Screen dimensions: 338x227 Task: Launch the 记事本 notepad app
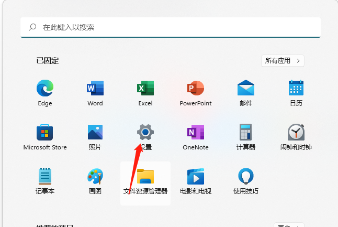(45, 176)
